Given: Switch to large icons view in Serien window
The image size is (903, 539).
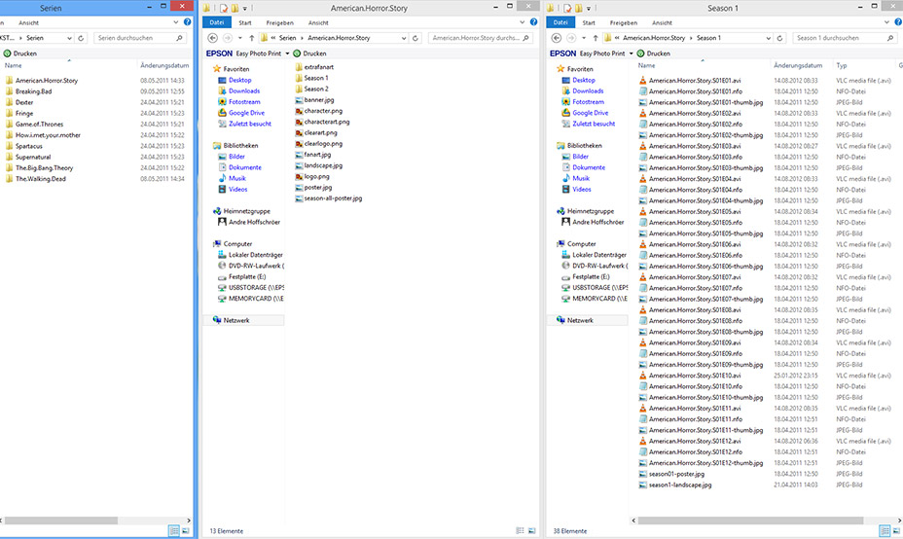Looking at the screenshot, I should point(186,531).
